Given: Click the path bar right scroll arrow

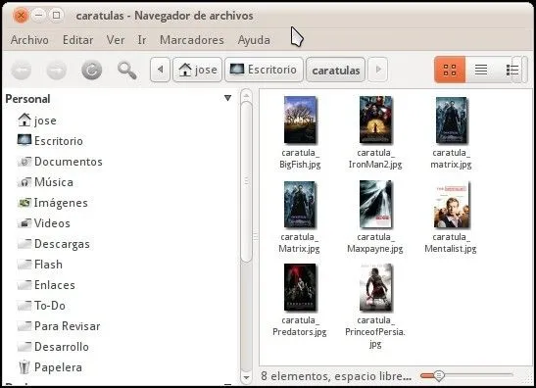Looking at the screenshot, I should (378, 70).
